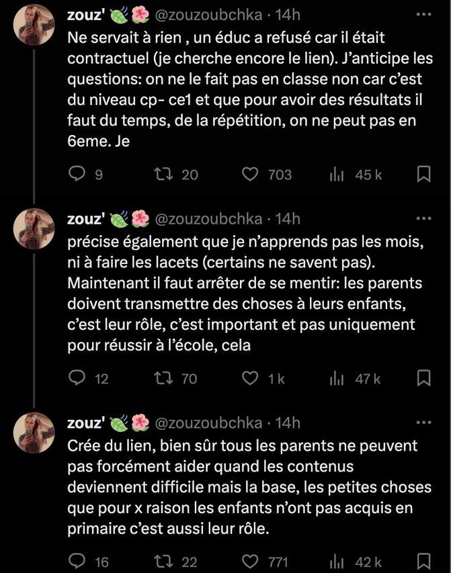View analytics showing 47 k views
451x573 pixels.
tap(337, 379)
